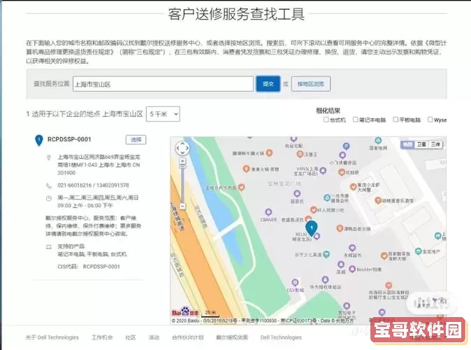Zoom in with the map plus button

coord(182,162)
